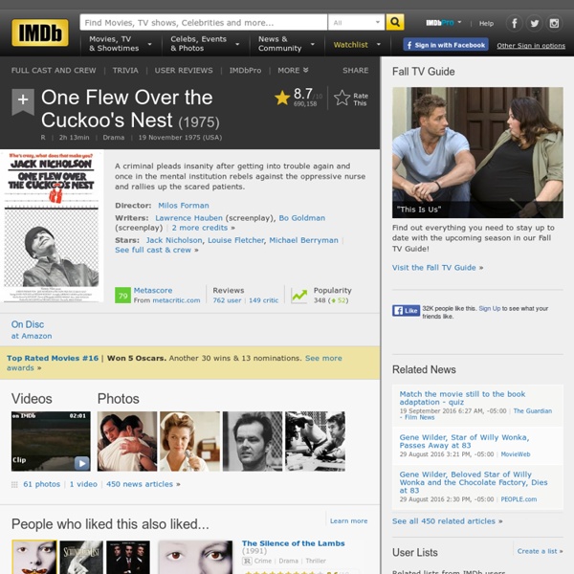Image resolution: width=574 pixels, height=574 pixels.
Task: Expand the Celebs, Events & Photos menu
Action: 205,44
